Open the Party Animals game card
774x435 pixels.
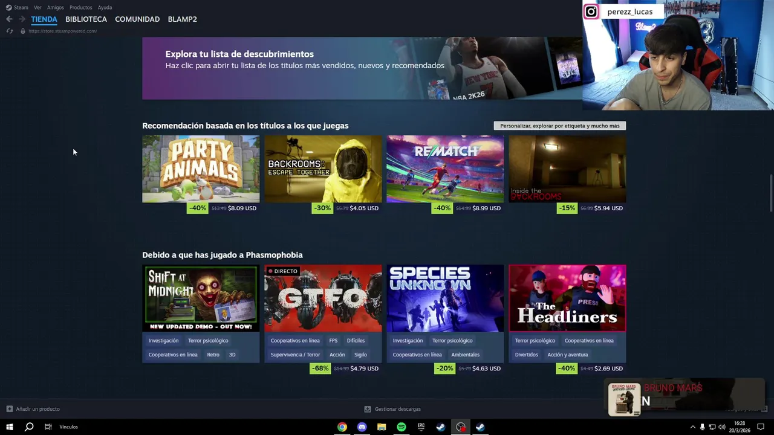(201, 169)
